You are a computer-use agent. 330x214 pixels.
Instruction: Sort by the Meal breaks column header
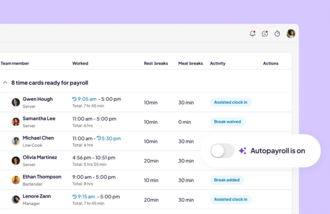click(190, 63)
